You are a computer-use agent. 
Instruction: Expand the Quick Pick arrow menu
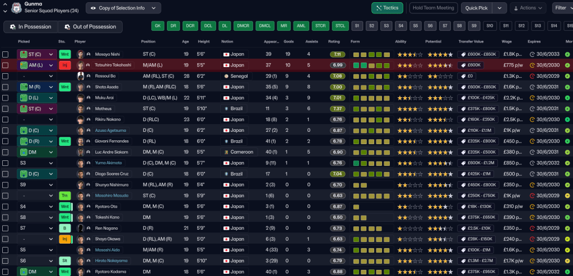tap(500, 8)
